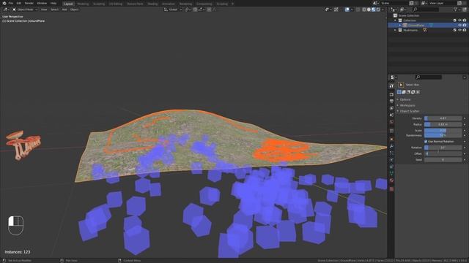
Task: Open the Render menu
Action: (29, 3)
